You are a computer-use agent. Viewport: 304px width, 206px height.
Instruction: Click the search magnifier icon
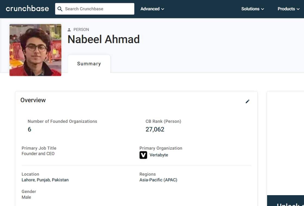[60, 9]
